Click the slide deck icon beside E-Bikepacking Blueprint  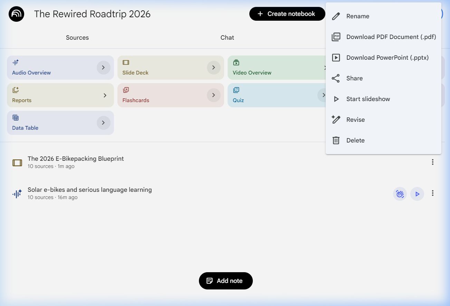point(17,163)
